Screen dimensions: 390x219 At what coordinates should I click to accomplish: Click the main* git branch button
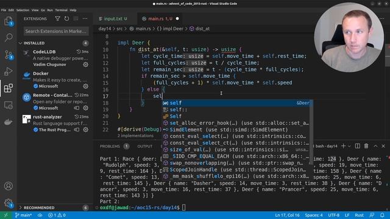pyautogui.click(x=23, y=215)
